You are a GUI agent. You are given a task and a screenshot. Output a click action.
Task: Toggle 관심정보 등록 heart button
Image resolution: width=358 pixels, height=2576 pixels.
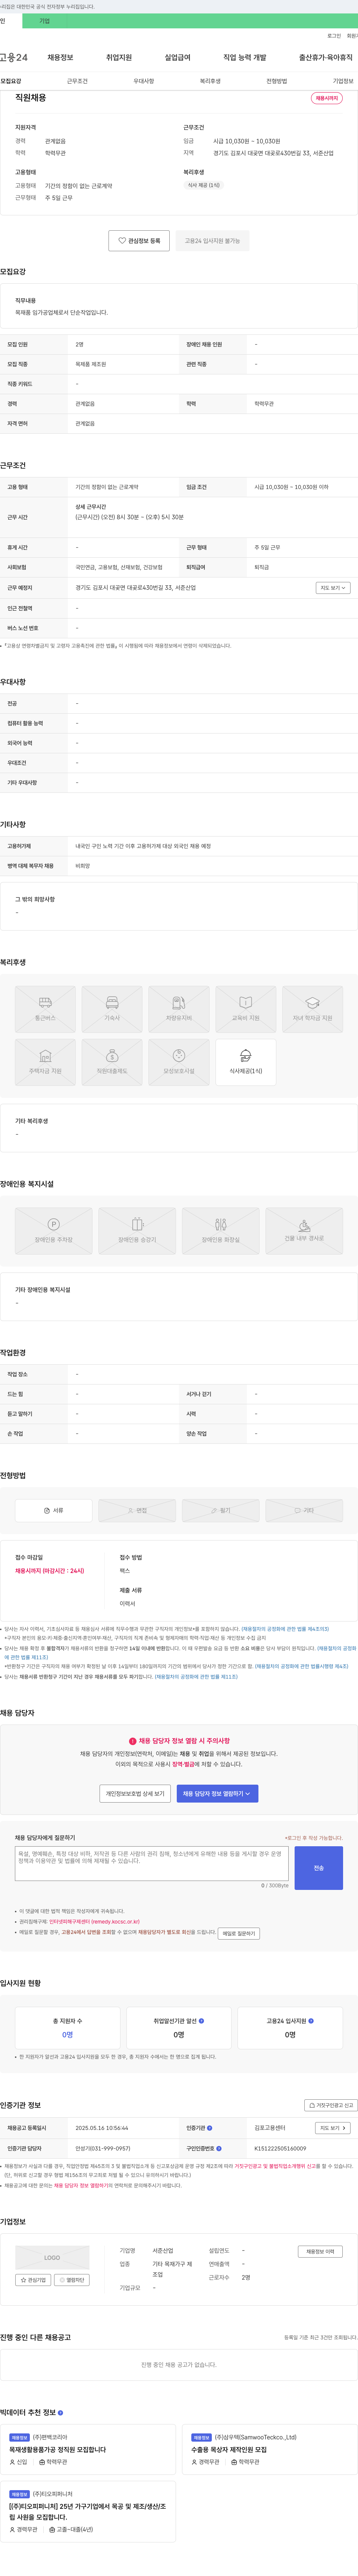[139, 241]
